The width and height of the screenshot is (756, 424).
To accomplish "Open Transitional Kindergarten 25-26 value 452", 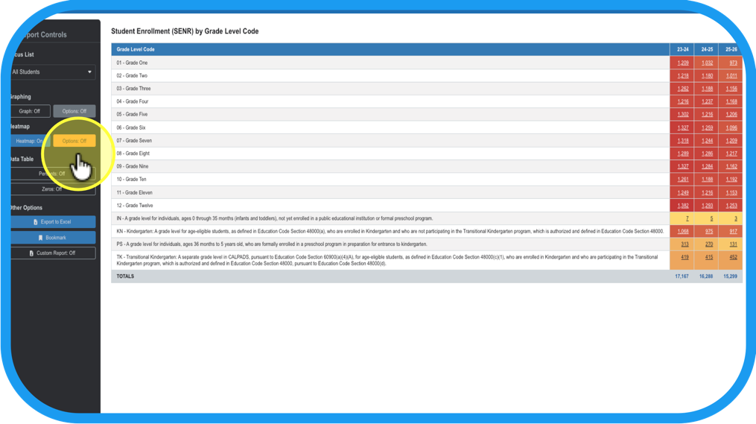I will tap(732, 258).
